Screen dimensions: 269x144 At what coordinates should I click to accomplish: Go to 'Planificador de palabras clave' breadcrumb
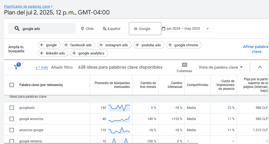(27, 6)
